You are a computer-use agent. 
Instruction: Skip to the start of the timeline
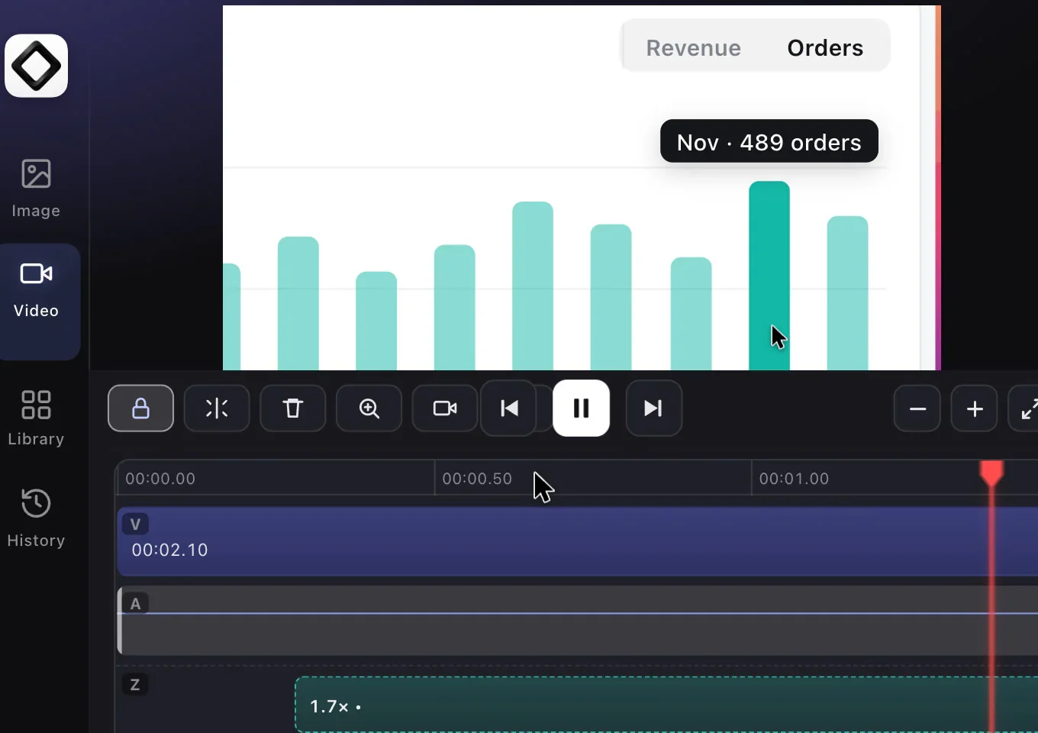click(x=509, y=408)
